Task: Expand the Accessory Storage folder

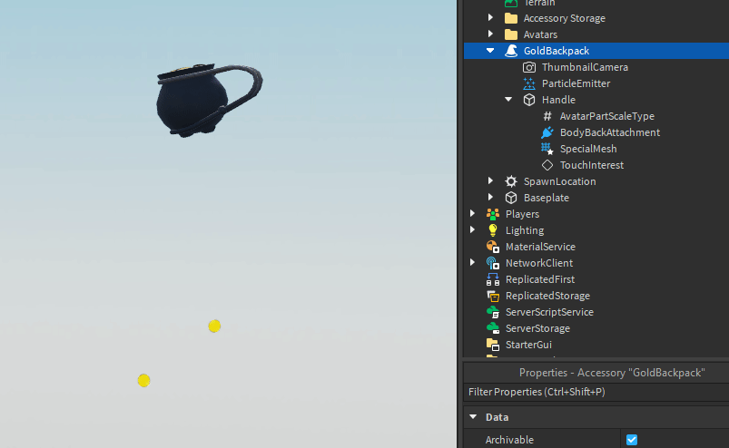Action: tap(490, 17)
